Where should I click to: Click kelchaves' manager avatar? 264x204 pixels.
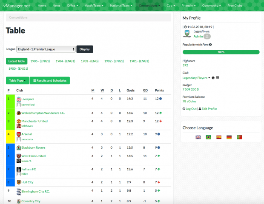coord(19,126)
